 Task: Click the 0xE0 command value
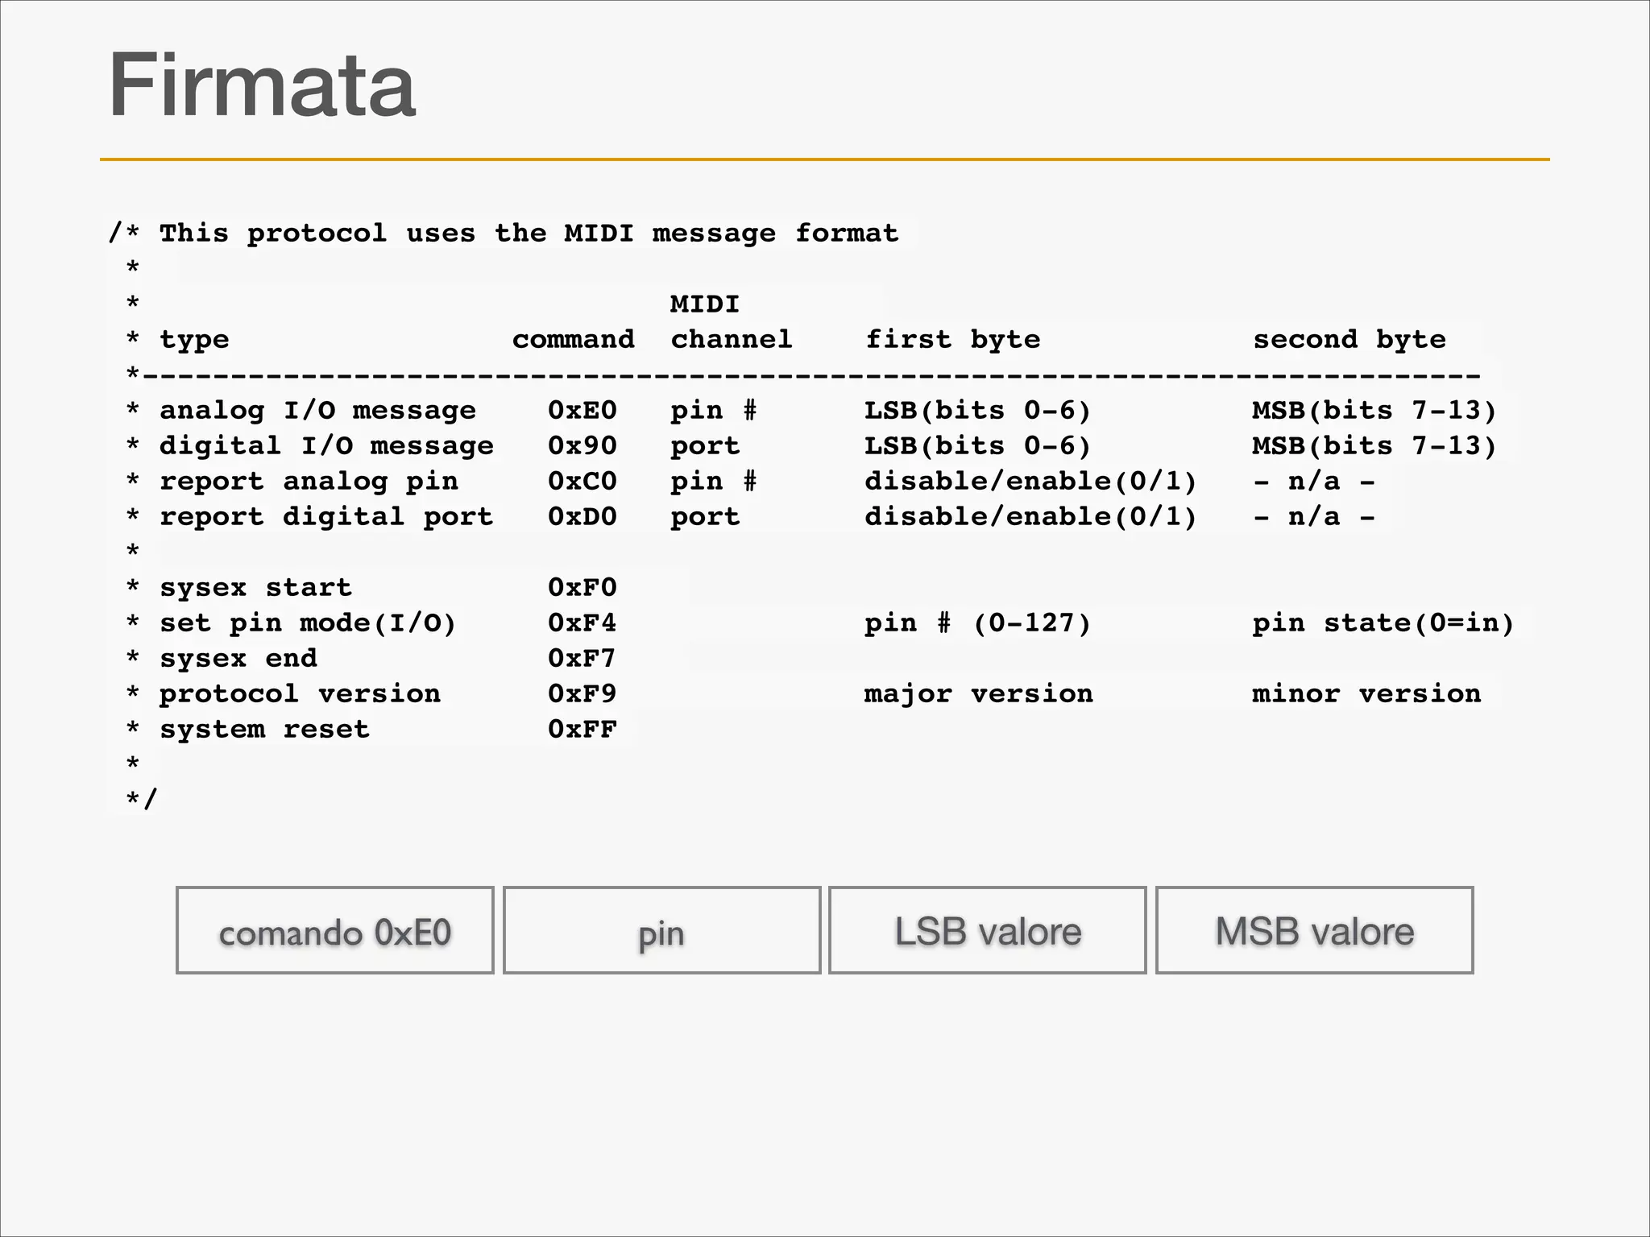(582, 411)
